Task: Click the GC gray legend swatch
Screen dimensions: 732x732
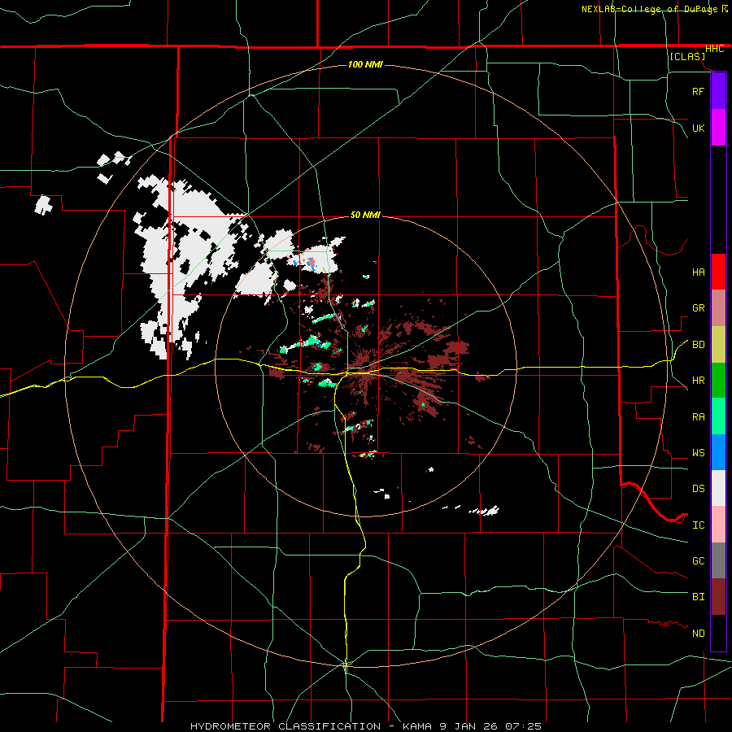Action: [x=718, y=560]
